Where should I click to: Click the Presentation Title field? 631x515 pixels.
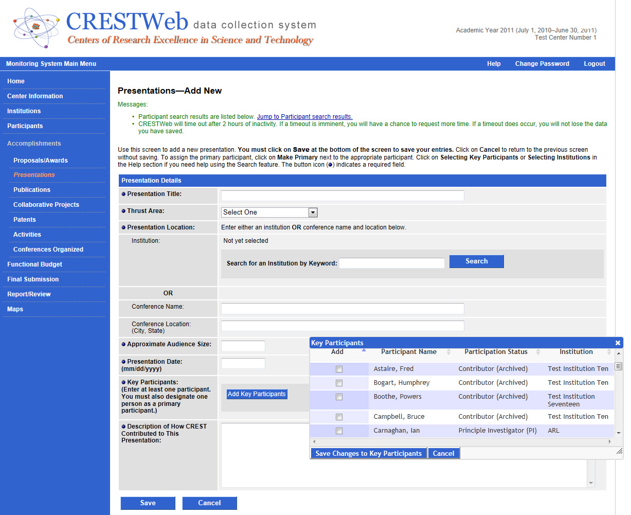(x=342, y=196)
